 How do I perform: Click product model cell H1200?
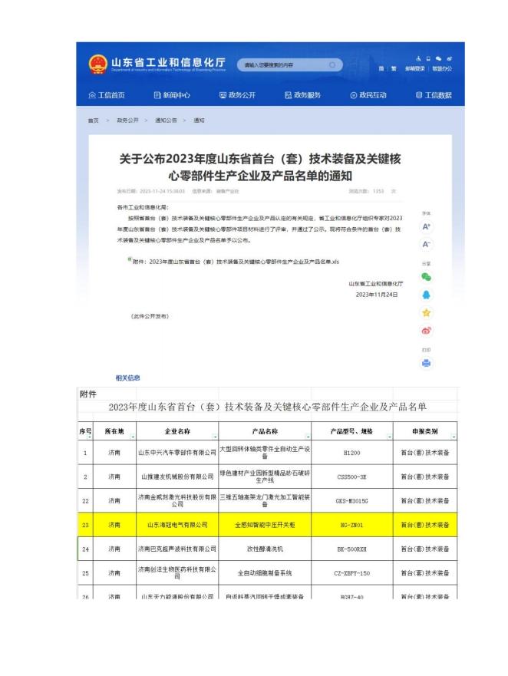[352, 453]
